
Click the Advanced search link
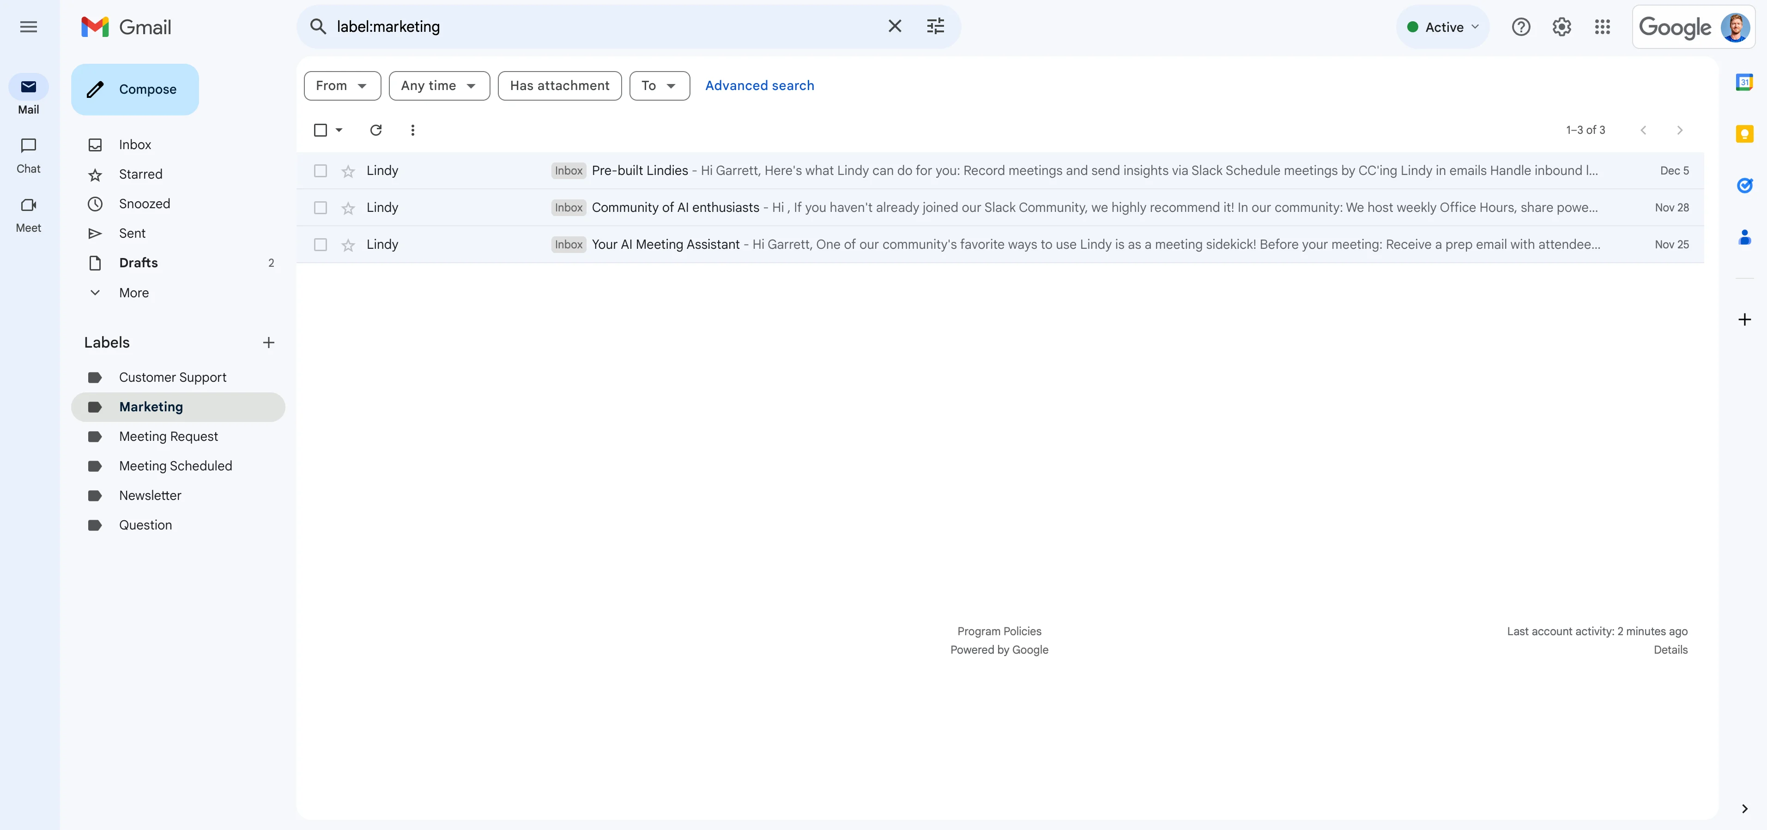(759, 86)
